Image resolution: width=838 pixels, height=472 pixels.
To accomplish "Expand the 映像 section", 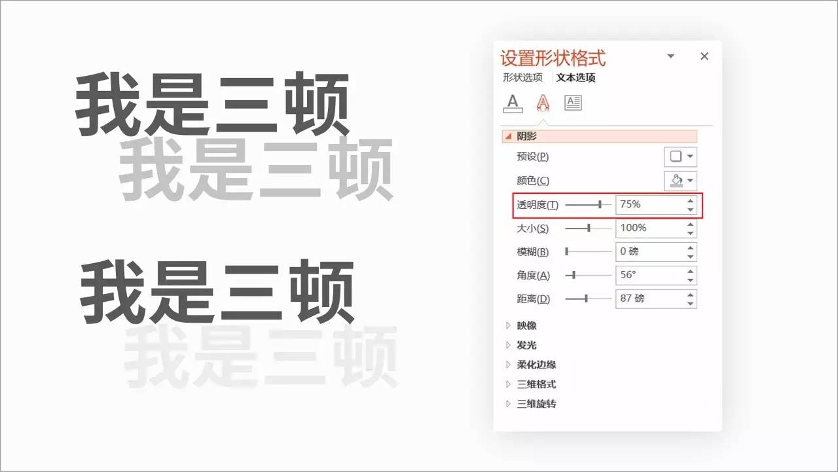I will pos(526,326).
